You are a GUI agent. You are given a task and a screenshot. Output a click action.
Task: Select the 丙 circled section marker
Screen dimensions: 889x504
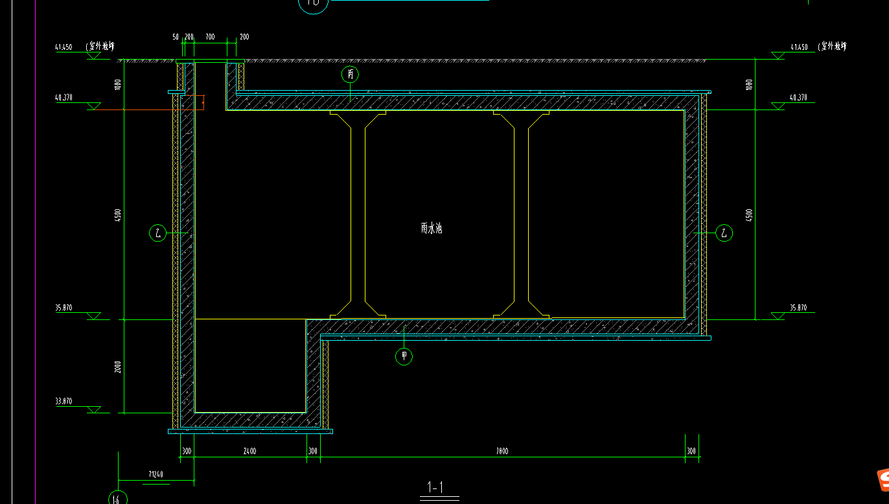coord(350,74)
